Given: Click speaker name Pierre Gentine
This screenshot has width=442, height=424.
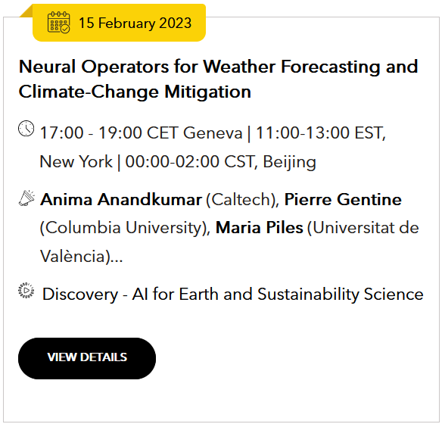Looking at the screenshot, I should point(343,200).
